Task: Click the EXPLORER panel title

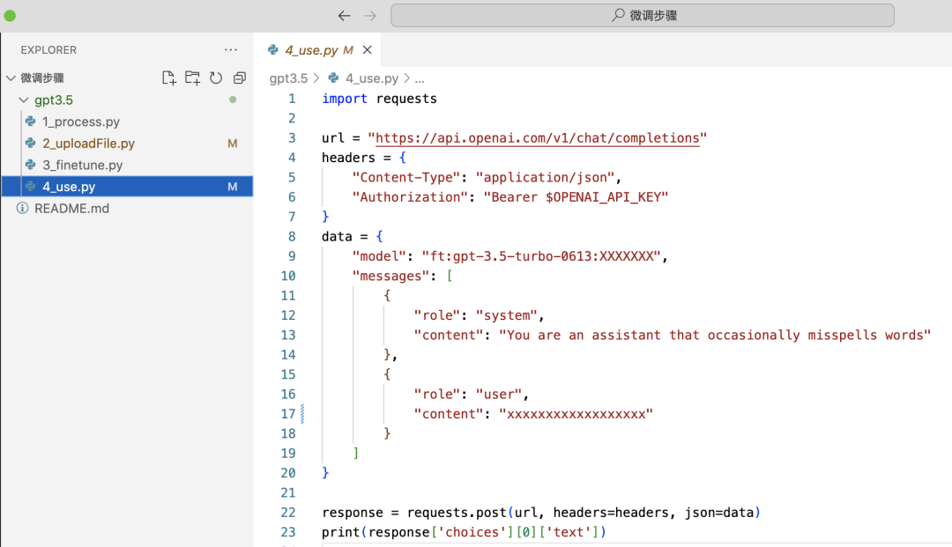Action: click(x=48, y=49)
